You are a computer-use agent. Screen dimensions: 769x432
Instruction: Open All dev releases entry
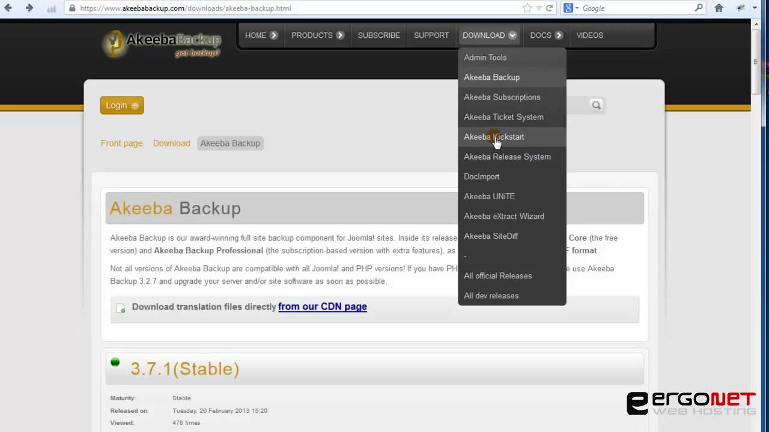tap(512, 296)
